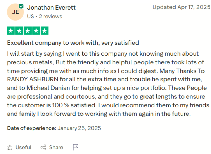Click the second green rating star
The height and width of the screenshot is (154, 211).
point(19,31)
